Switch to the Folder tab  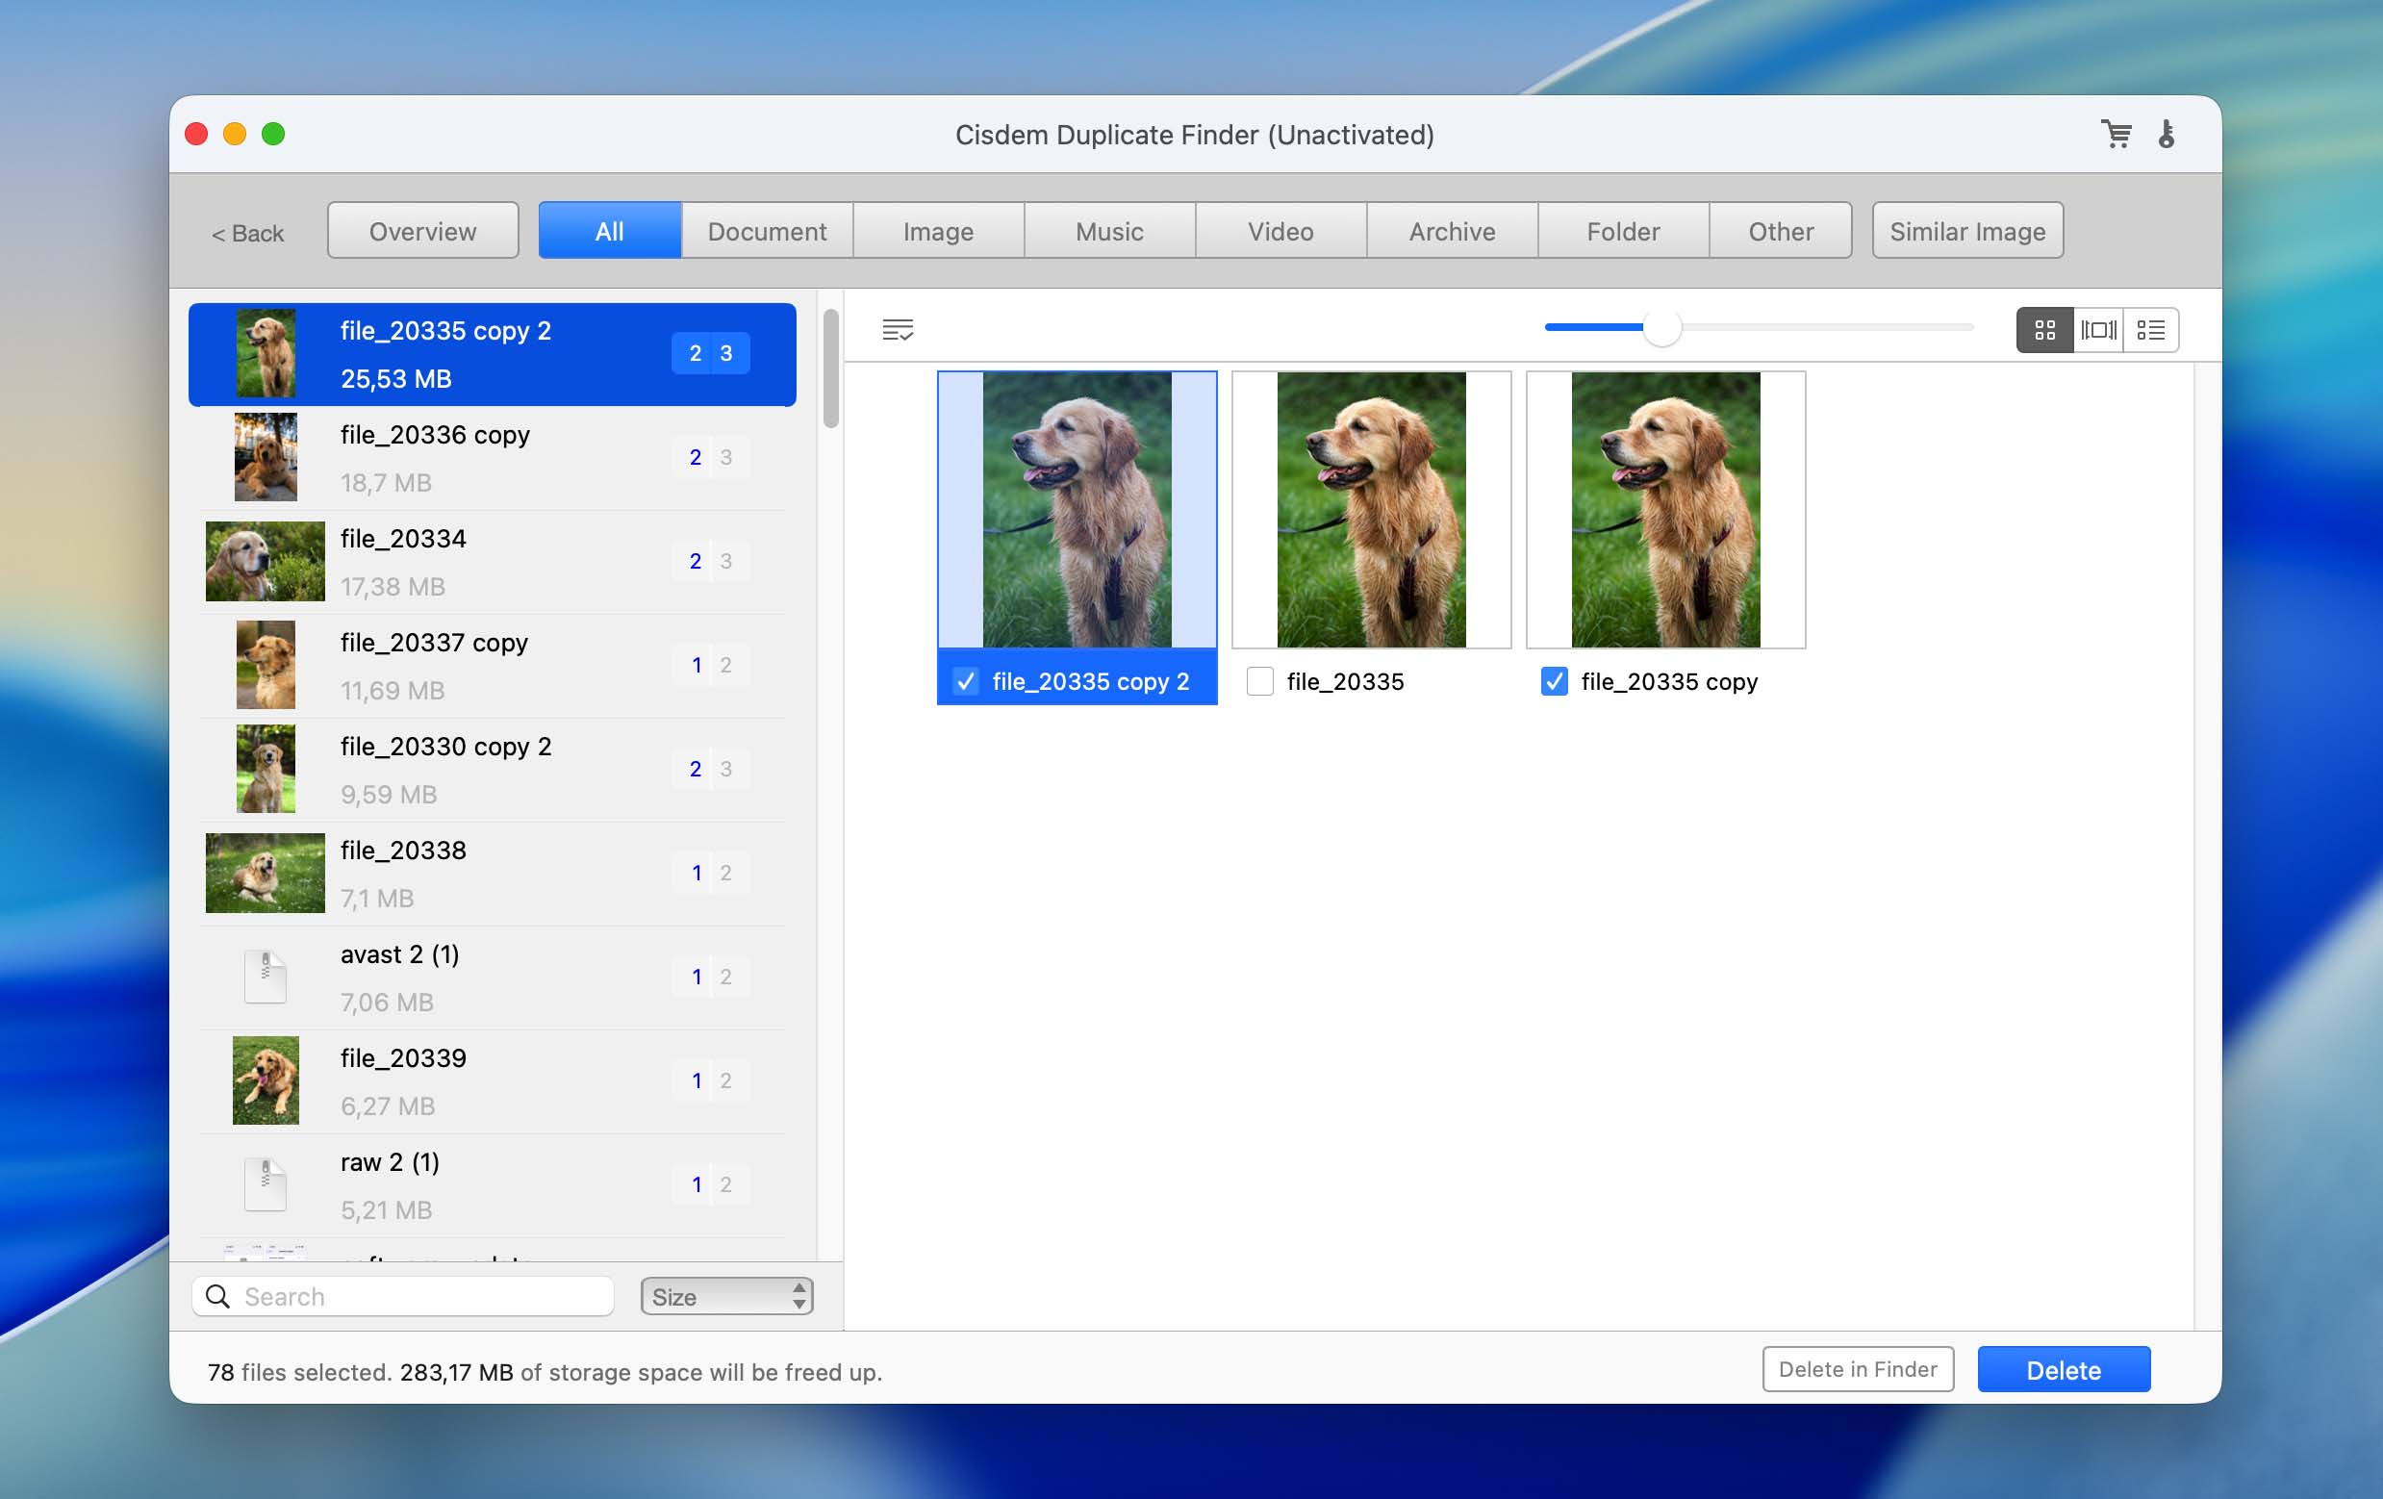pos(1623,231)
